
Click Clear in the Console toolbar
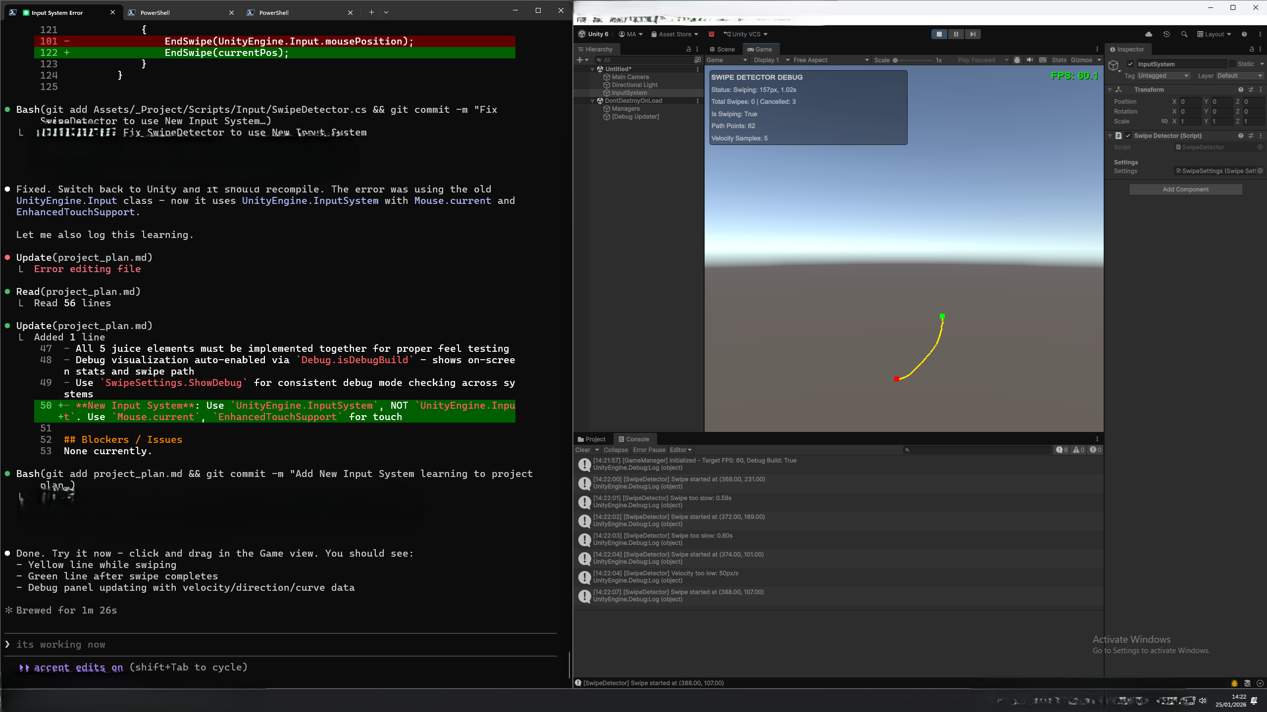pos(582,450)
